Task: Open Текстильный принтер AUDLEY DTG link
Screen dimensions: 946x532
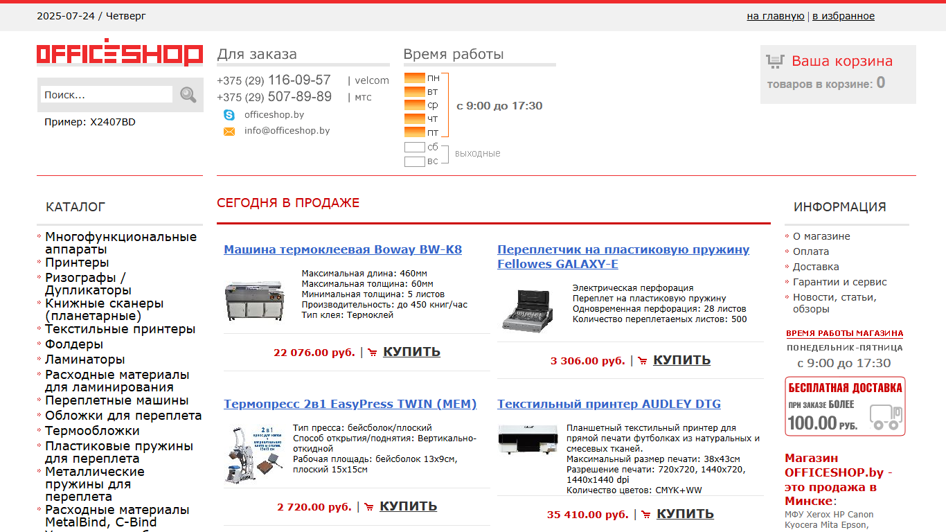Action: 609,404
